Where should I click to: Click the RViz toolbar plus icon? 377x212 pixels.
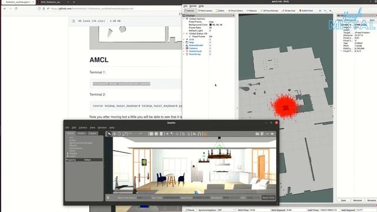(x=320, y=11)
